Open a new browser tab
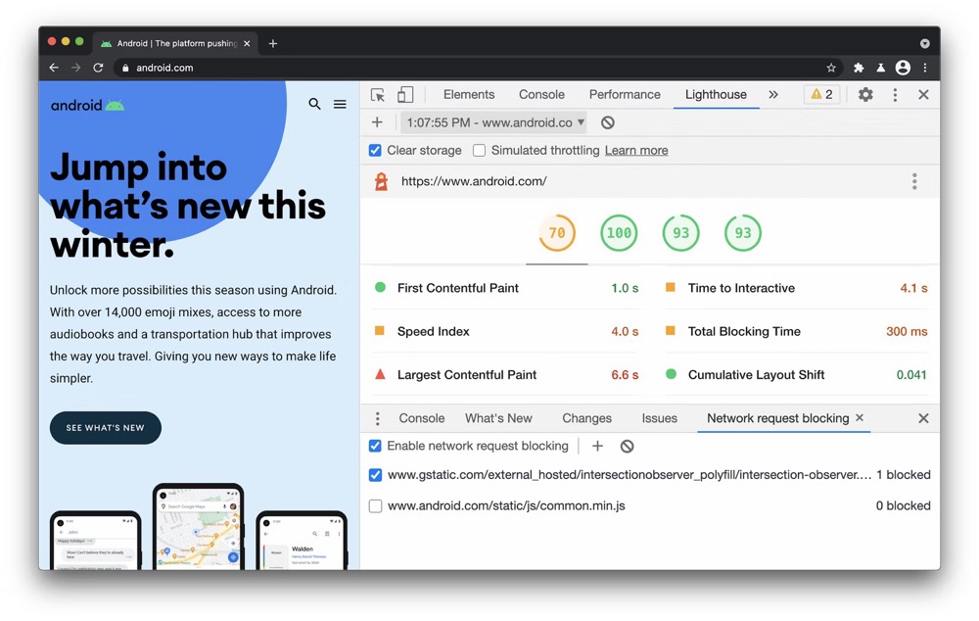 pos(273,43)
